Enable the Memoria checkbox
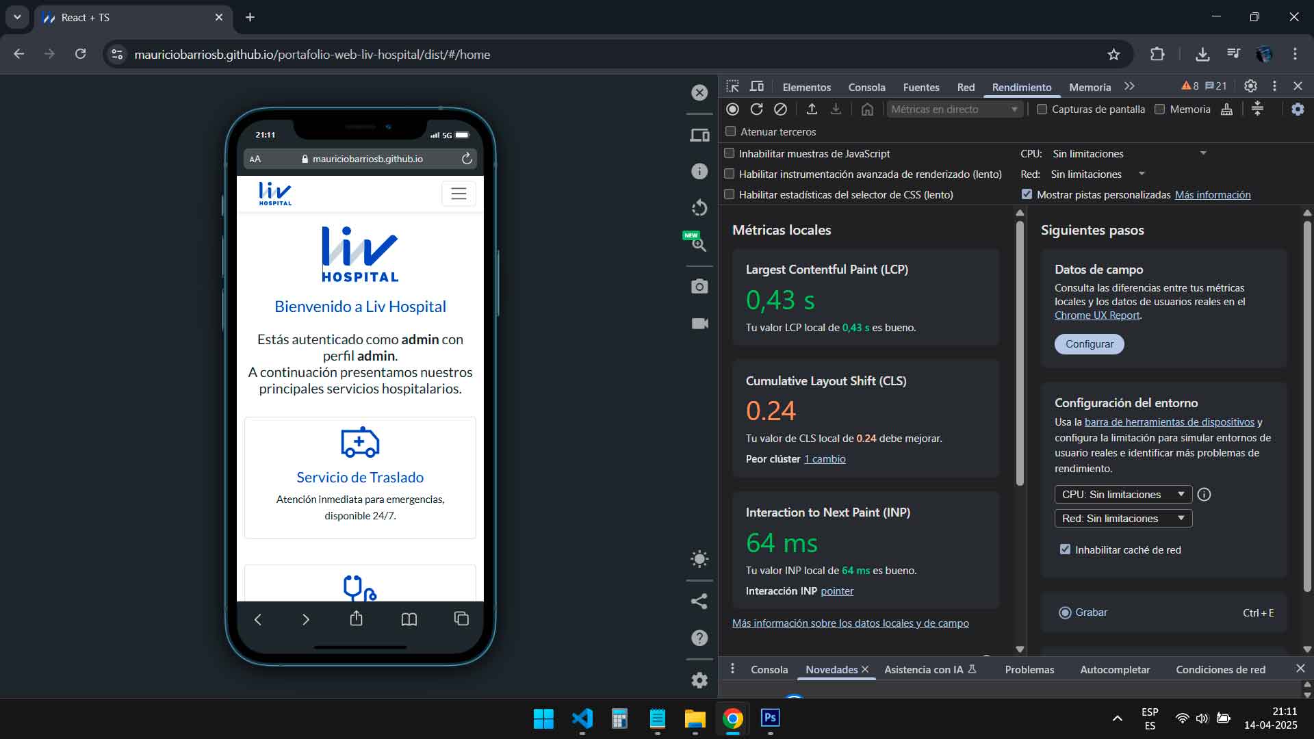Viewport: 1314px width, 739px height. pyautogui.click(x=1159, y=109)
